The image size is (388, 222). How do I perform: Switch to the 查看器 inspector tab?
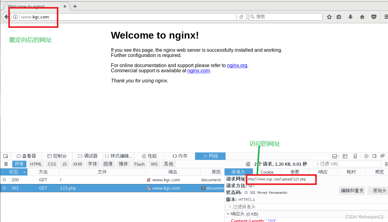coord(26,156)
